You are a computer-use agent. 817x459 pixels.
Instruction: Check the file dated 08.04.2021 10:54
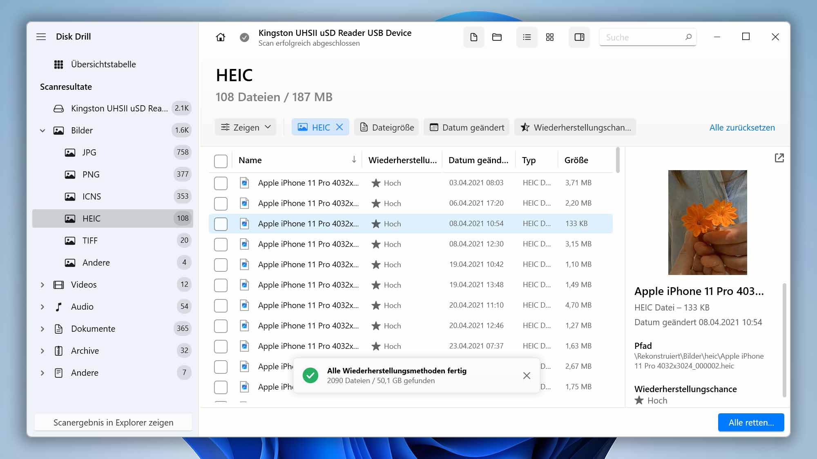click(221, 224)
